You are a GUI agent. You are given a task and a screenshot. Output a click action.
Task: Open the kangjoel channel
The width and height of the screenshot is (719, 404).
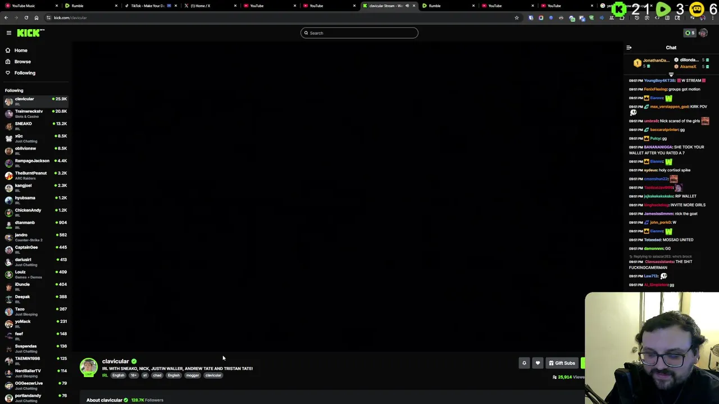coord(36,187)
